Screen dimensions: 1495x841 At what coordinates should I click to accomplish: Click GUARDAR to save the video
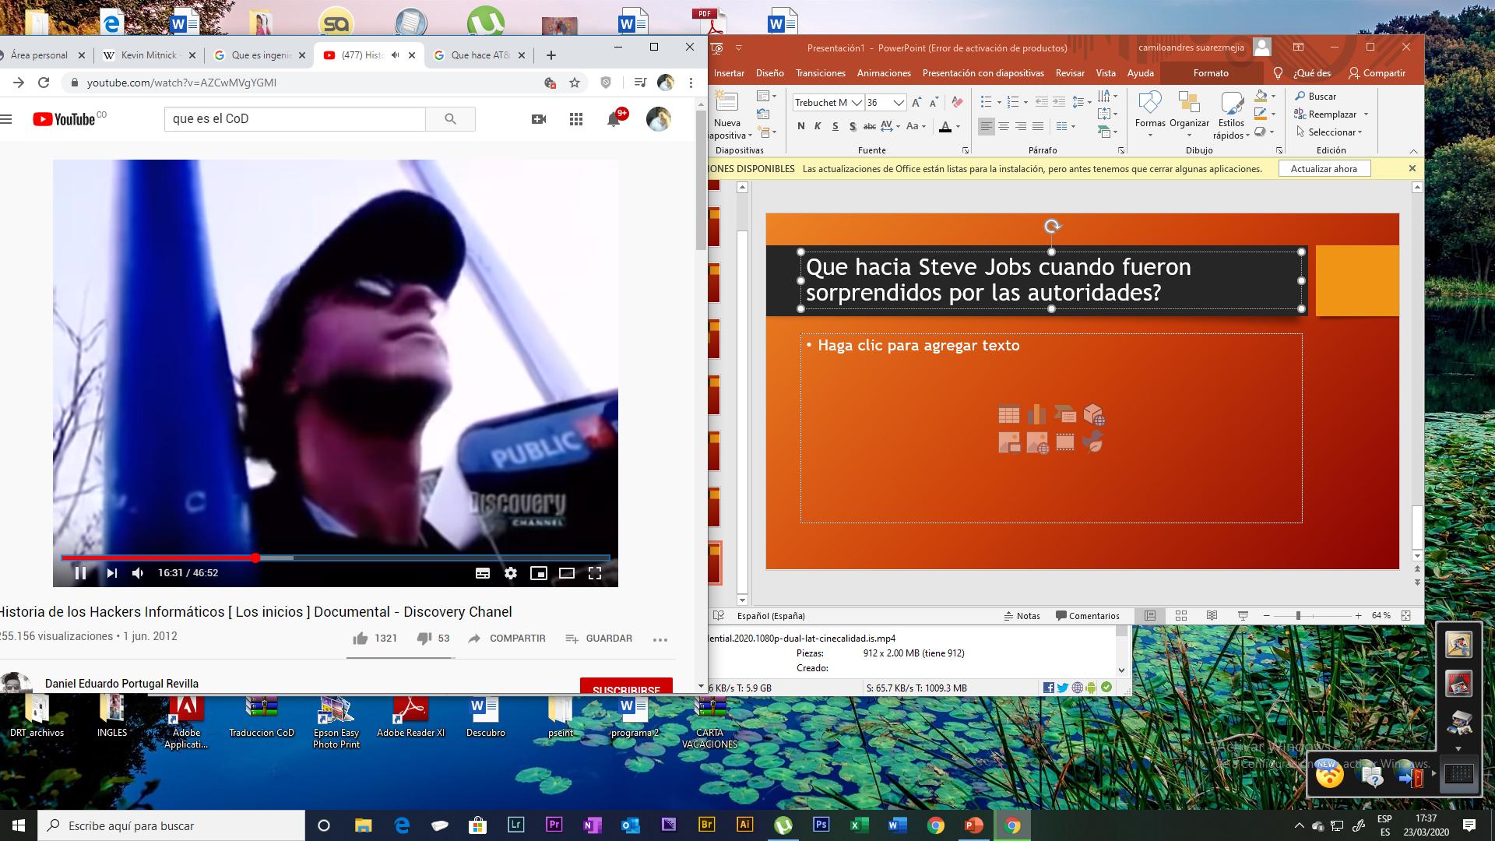coord(599,639)
